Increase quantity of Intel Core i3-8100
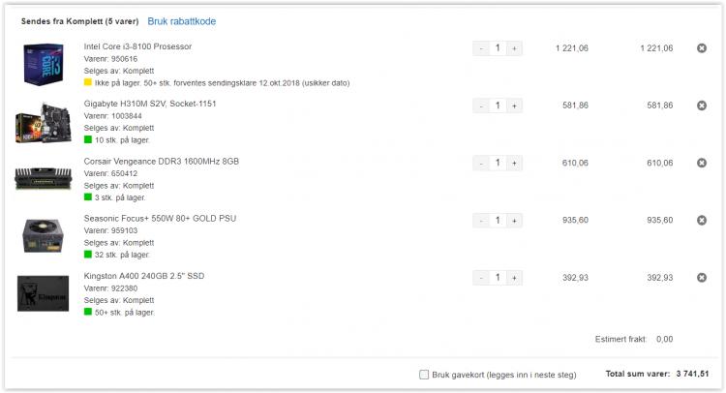This screenshot has height=393, width=726. [x=514, y=48]
